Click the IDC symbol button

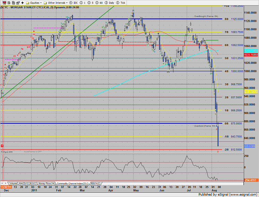point(74,3)
